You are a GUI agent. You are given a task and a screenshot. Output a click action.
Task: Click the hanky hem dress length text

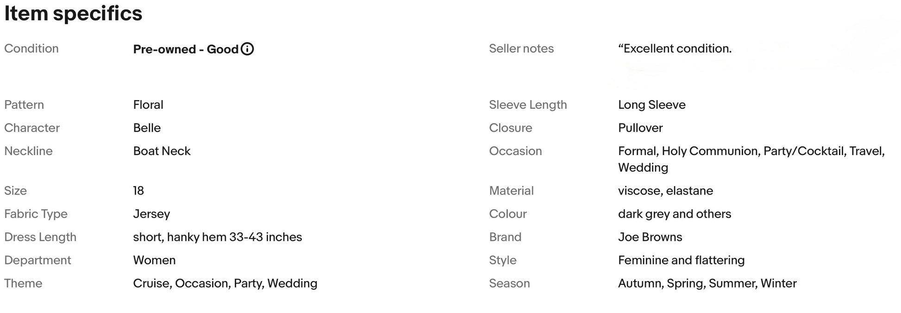click(217, 237)
